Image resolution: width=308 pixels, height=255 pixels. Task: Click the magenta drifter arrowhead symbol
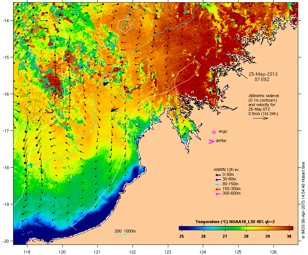click(x=211, y=142)
